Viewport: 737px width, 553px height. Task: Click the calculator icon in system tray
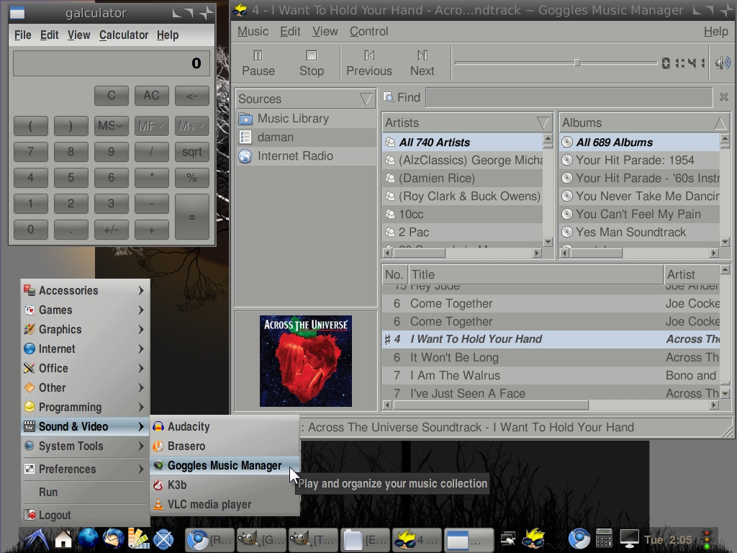click(604, 539)
